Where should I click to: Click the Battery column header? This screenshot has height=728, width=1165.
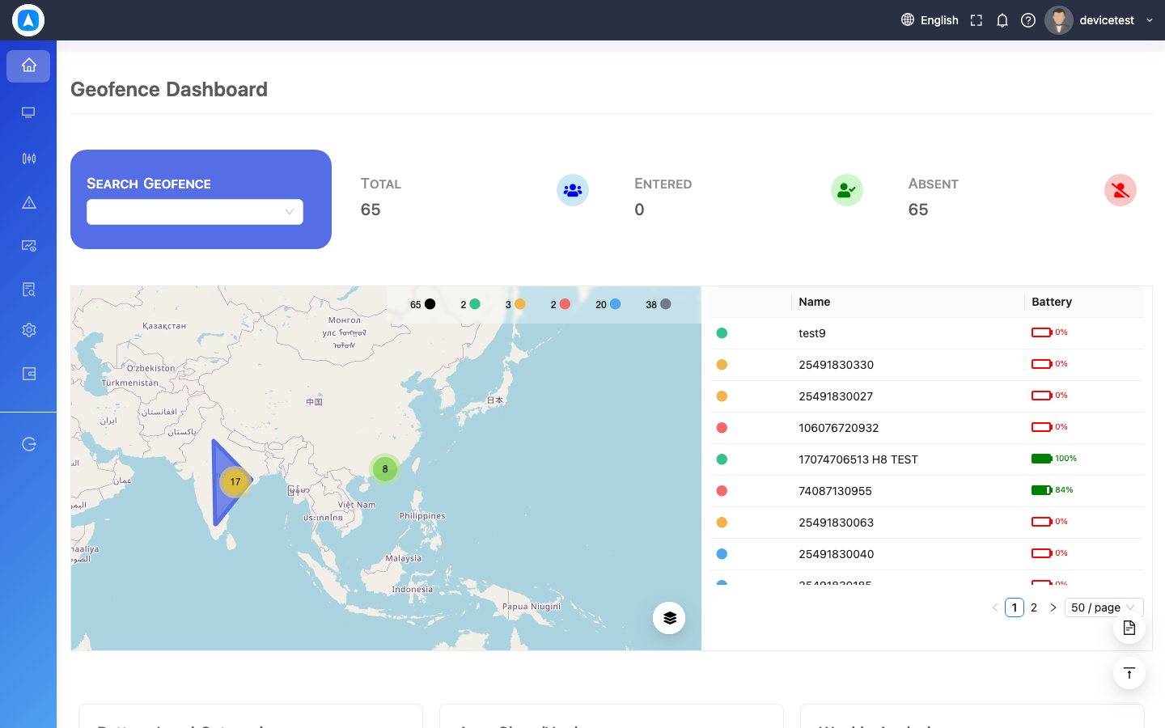[x=1084, y=302]
